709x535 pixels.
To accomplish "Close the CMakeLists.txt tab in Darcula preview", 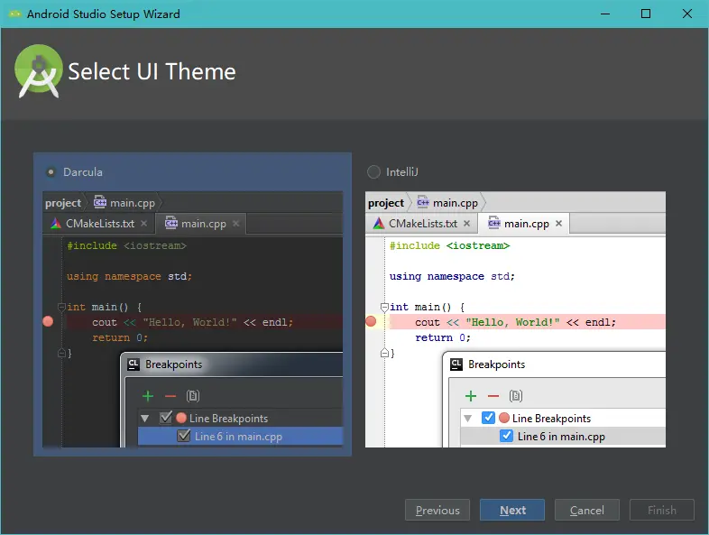I will tap(143, 224).
